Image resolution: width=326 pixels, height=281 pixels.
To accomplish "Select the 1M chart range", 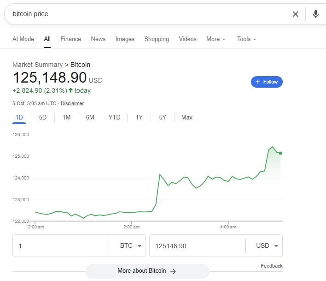I will tap(66, 118).
